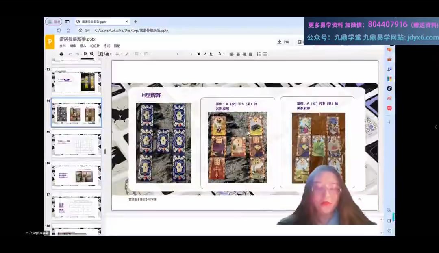
Task: Open the 格式 menu
Action: pyautogui.click(x=106, y=46)
